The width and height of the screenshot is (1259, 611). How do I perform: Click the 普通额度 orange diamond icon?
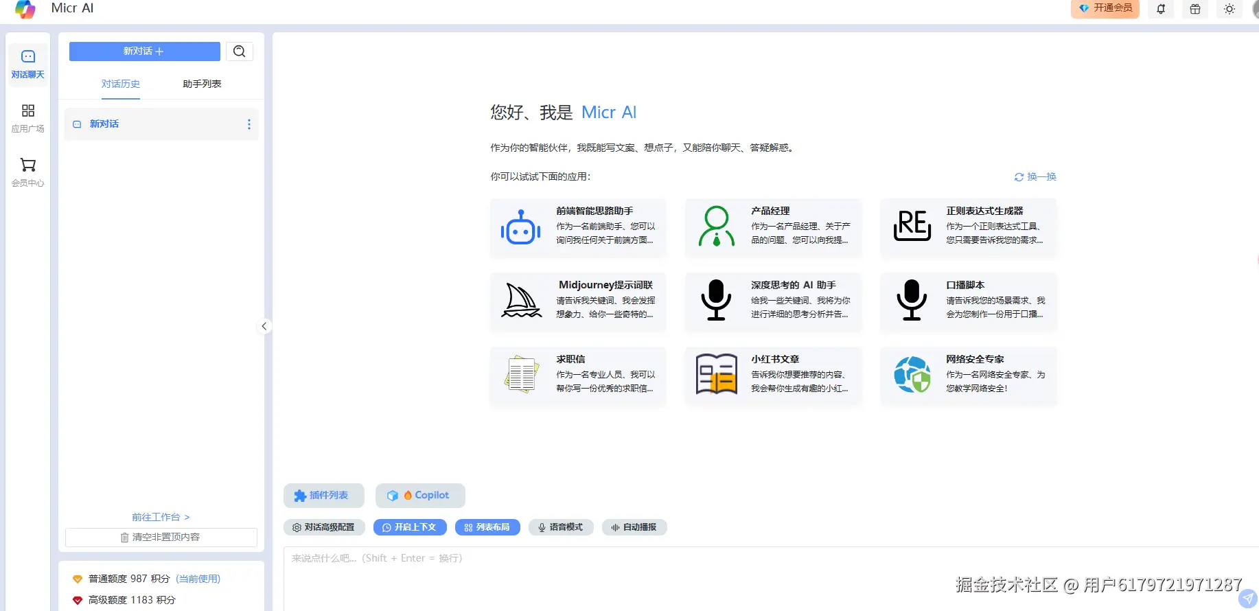pyautogui.click(x=78, y=579)
